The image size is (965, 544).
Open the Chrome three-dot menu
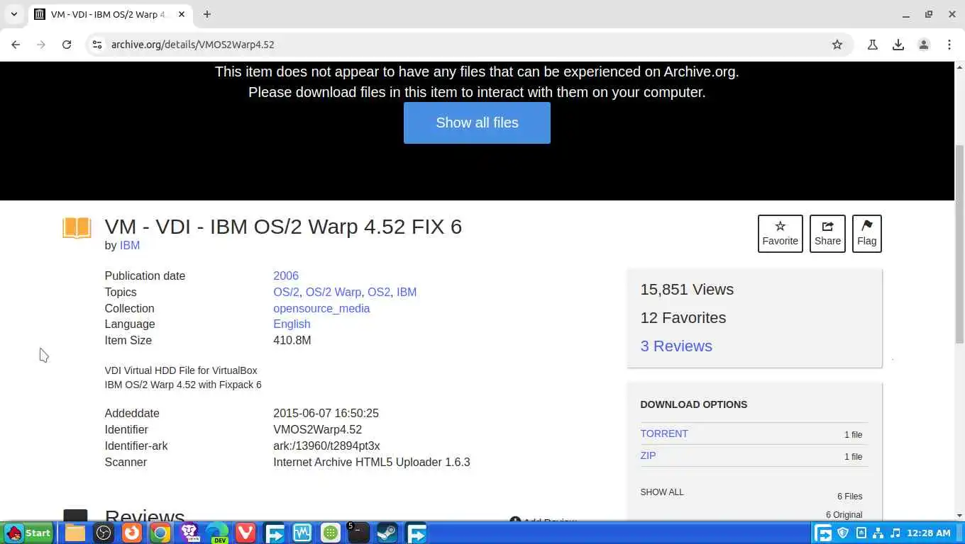949,45
